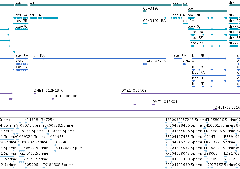Select transcript bbc-RB

pos(207,18)
